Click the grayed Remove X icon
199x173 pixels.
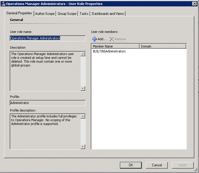[111, 39]
